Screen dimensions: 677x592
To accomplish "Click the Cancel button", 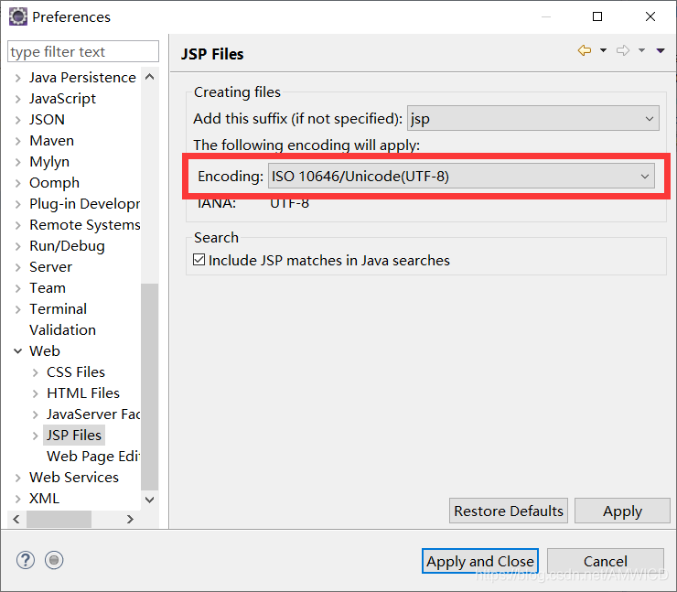I will (606, 561).
